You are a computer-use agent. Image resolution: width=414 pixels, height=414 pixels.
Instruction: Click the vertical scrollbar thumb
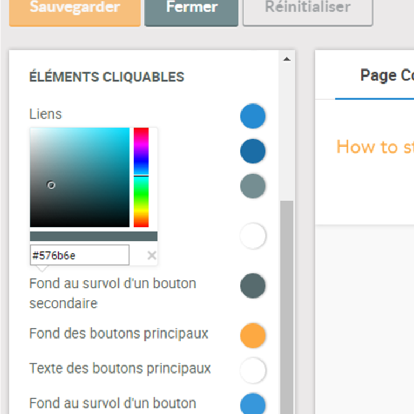(287, 302)
